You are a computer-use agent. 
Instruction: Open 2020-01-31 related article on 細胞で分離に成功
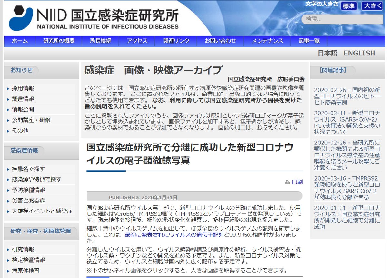pyautogui.click(x=347, y=217)
